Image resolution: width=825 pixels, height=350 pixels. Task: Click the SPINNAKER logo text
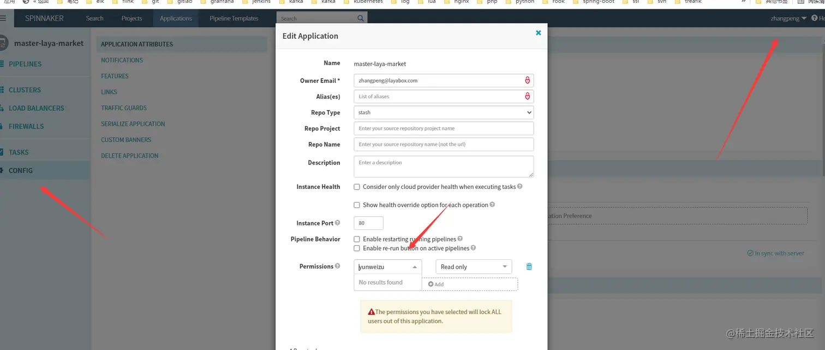tap(44, 18)
